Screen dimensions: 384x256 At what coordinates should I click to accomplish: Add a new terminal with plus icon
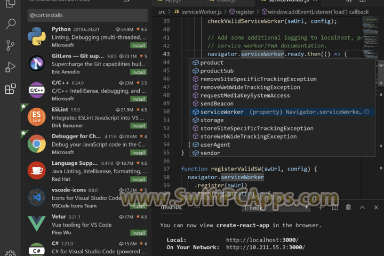pos(321,207)
